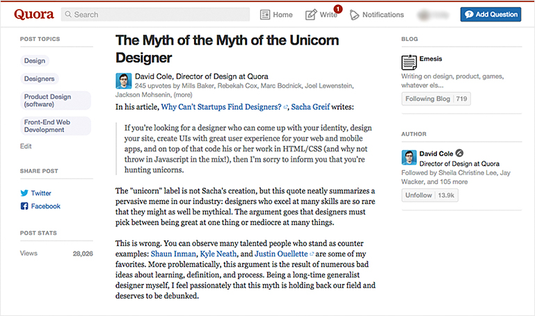
Task: Click the Twitter bird icon
Action: [24, 193]
